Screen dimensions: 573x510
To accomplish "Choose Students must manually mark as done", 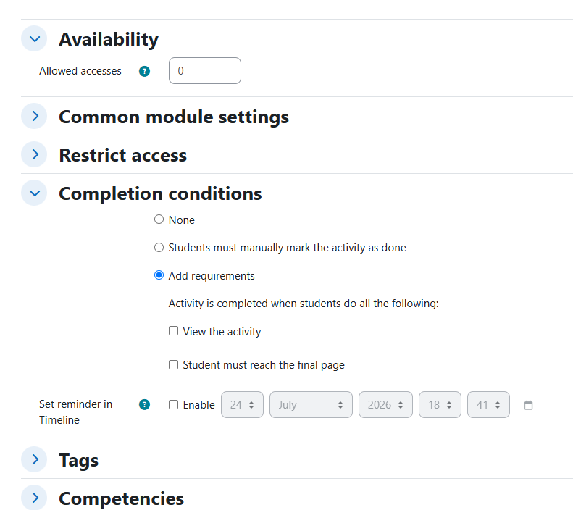I will [x=159, y=248].
